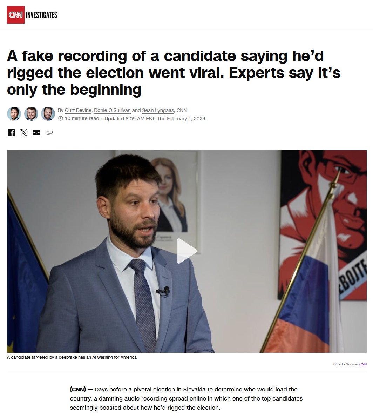
Task: Share article on X
Action: [23, 132]
